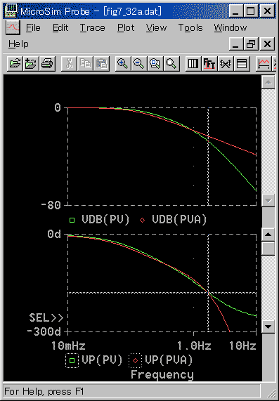Click the Zoom Fit magnifier icon
Viewport: 279px width, 401px height.
[x=171, y=63]
